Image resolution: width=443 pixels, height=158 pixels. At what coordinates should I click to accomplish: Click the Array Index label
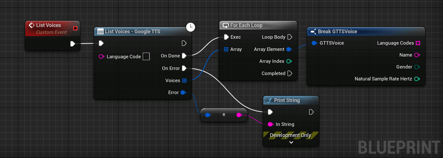click(x=272, y=61)
